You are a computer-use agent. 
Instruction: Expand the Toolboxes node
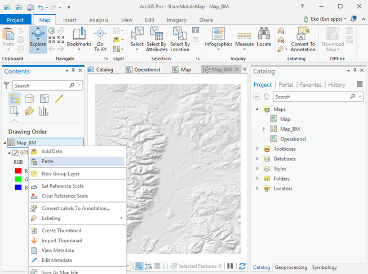coord(257,149)
